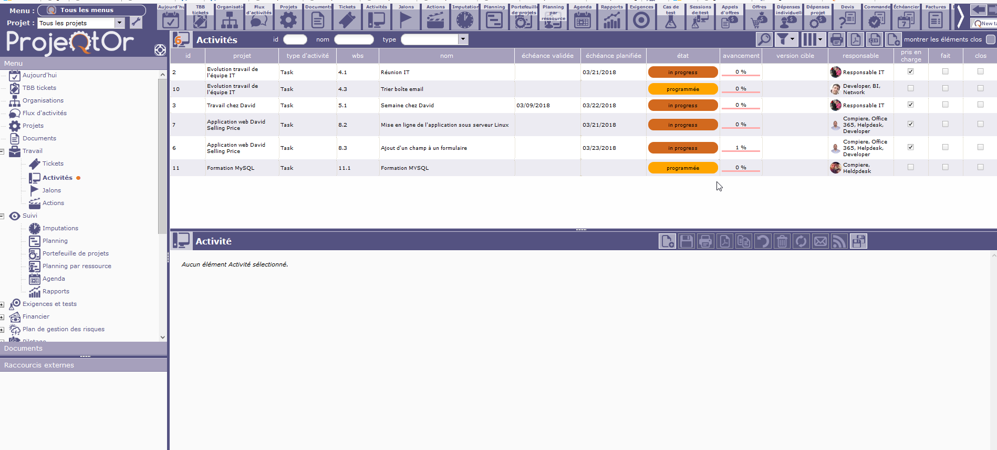Image resolution: width=997 pixels, height=450 pixels.
Task: Open the Documents accordion panel
Action: coord(84,349)
